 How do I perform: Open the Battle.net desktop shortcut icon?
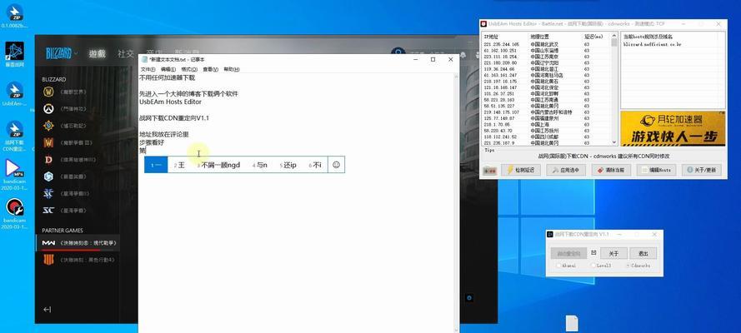15,51
